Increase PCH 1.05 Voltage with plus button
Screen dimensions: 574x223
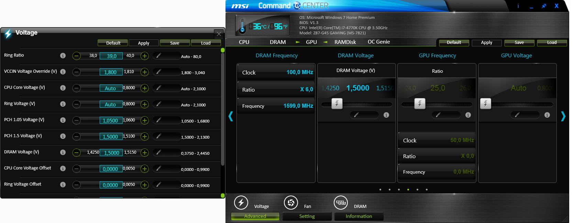[x=145, y=120]
